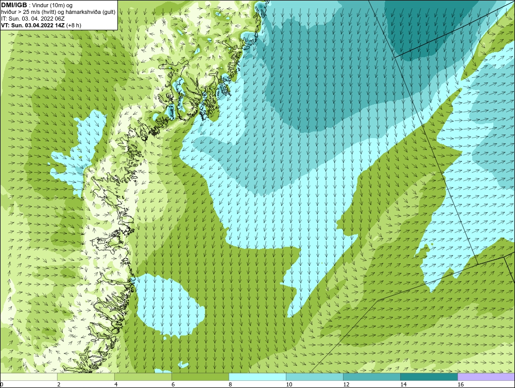Click the 6–8 m/s olive green legend swatch
515x388 pixels.
tap(200, 377)
